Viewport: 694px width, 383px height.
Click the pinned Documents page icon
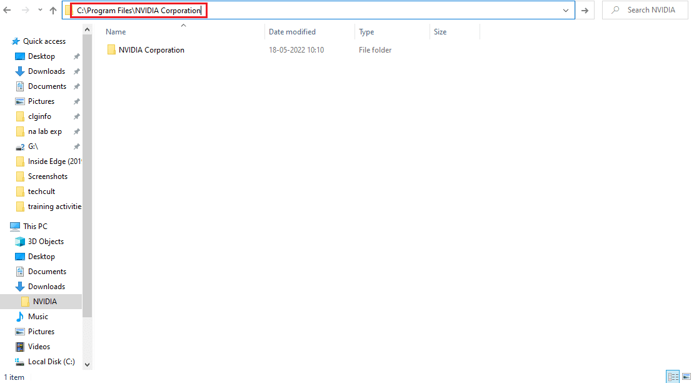[x=20, y=86]
